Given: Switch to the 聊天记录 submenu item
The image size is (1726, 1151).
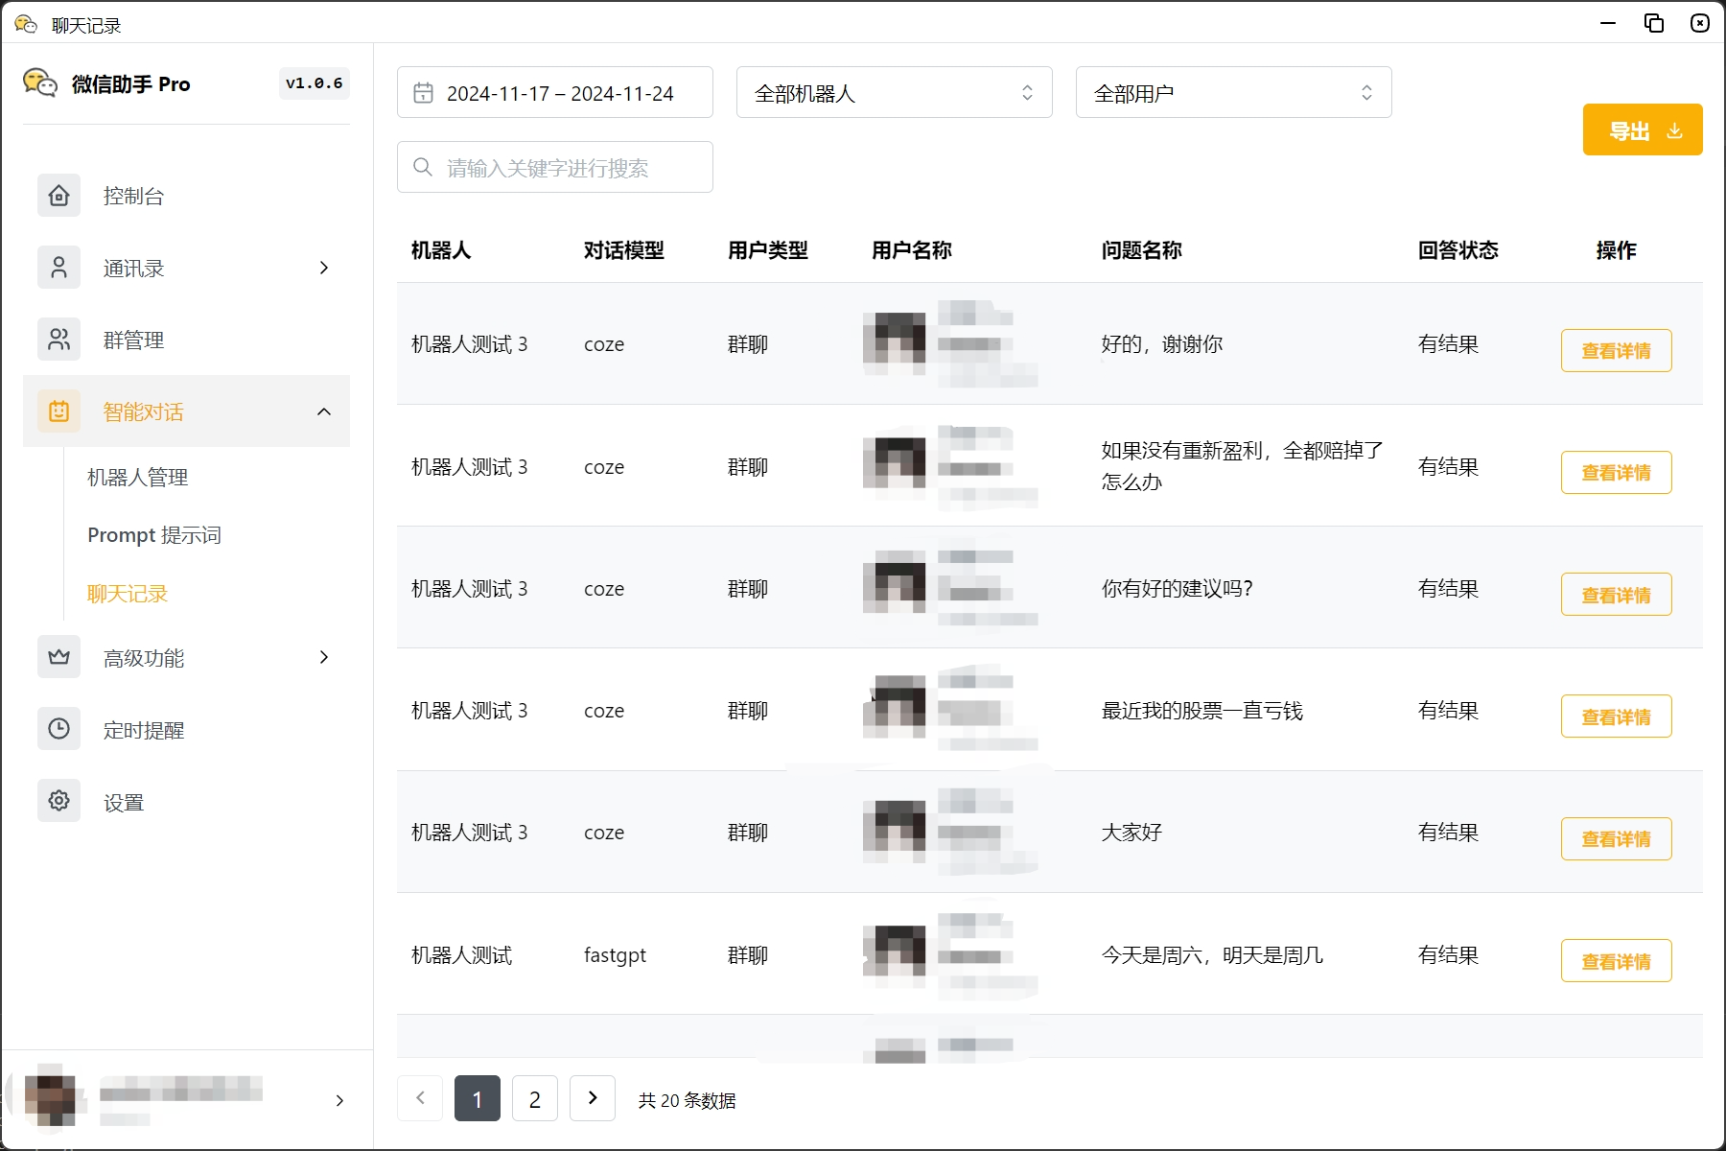Looking at the screenshot, I should pos(127,594).
